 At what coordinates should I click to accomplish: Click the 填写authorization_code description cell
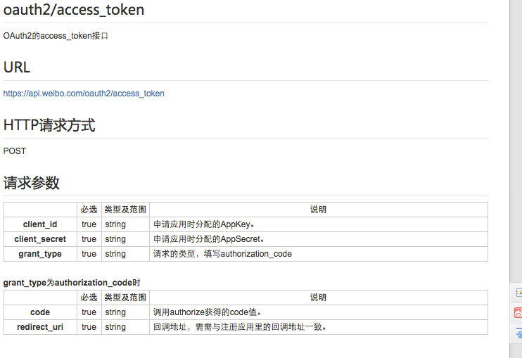pyautogui.click(x=319, y=254)
